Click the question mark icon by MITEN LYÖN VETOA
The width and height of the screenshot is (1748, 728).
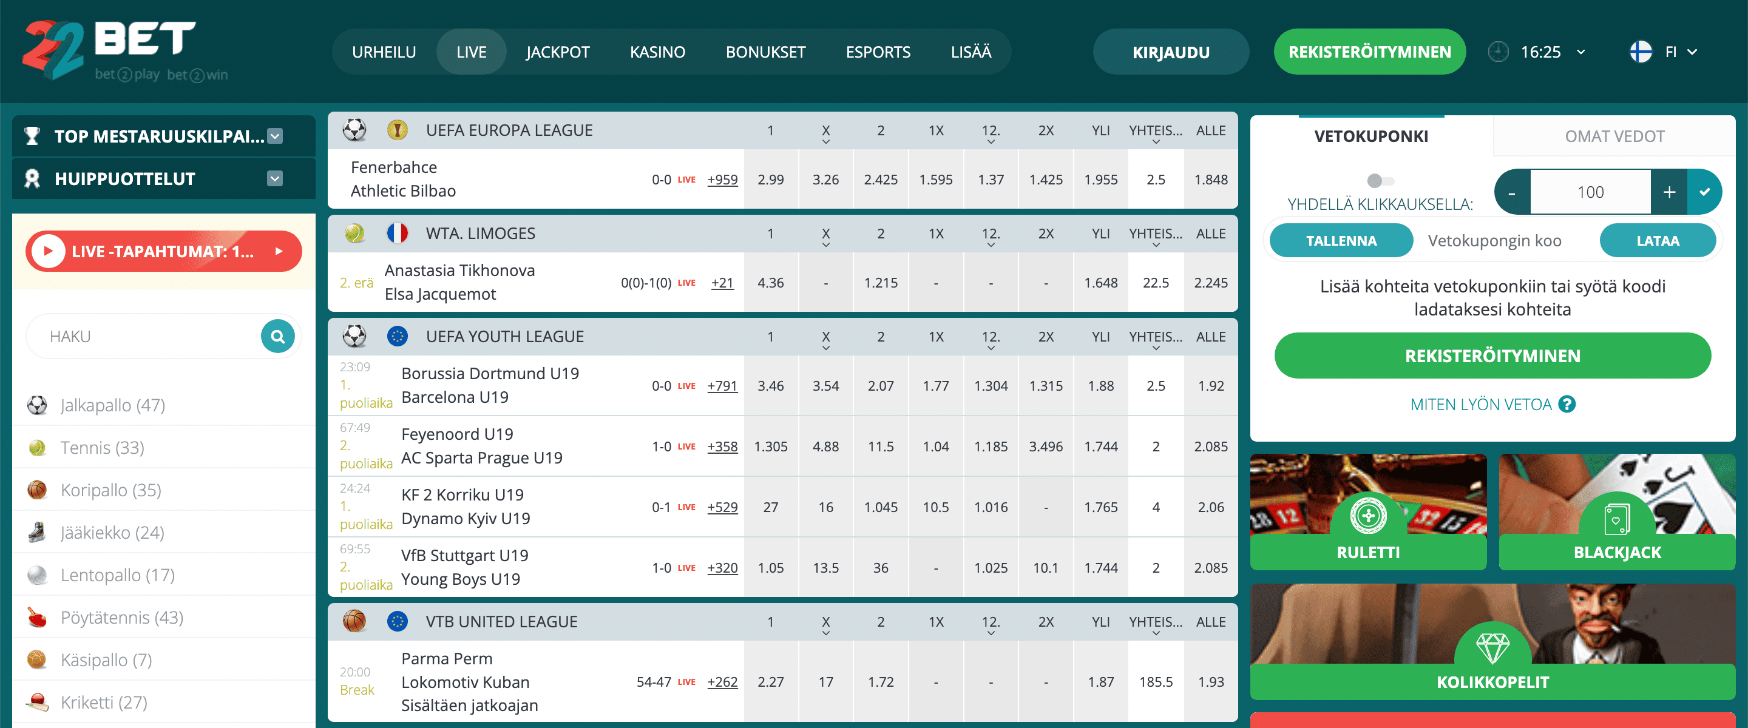[1567, 405]
